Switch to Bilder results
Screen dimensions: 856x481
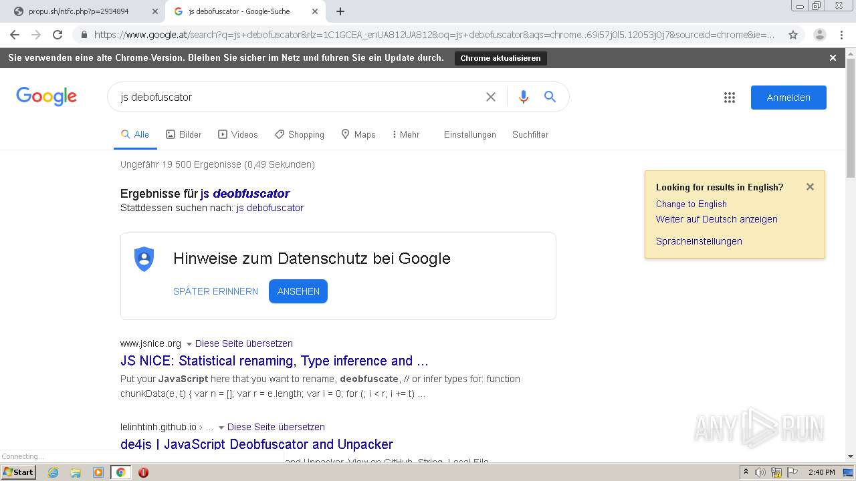[x=184, y=134]
